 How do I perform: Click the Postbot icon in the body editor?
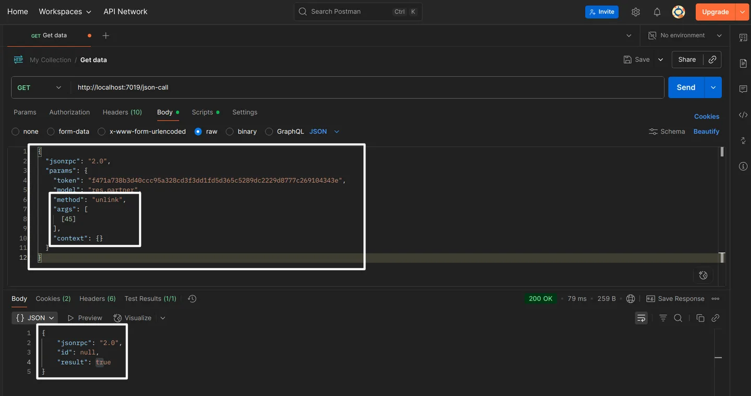click(703, 275)
